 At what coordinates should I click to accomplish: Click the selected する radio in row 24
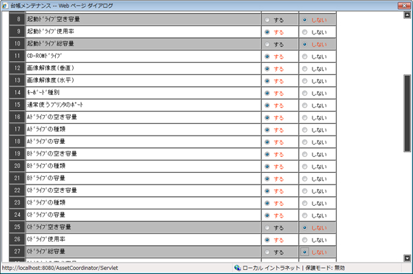point(267,215)
